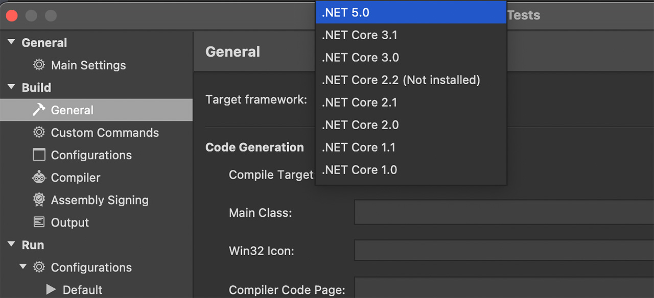Click the gear icon beside Run Configurations
Viewport: 654px width, 298px height.
click(x=39, y=267)
